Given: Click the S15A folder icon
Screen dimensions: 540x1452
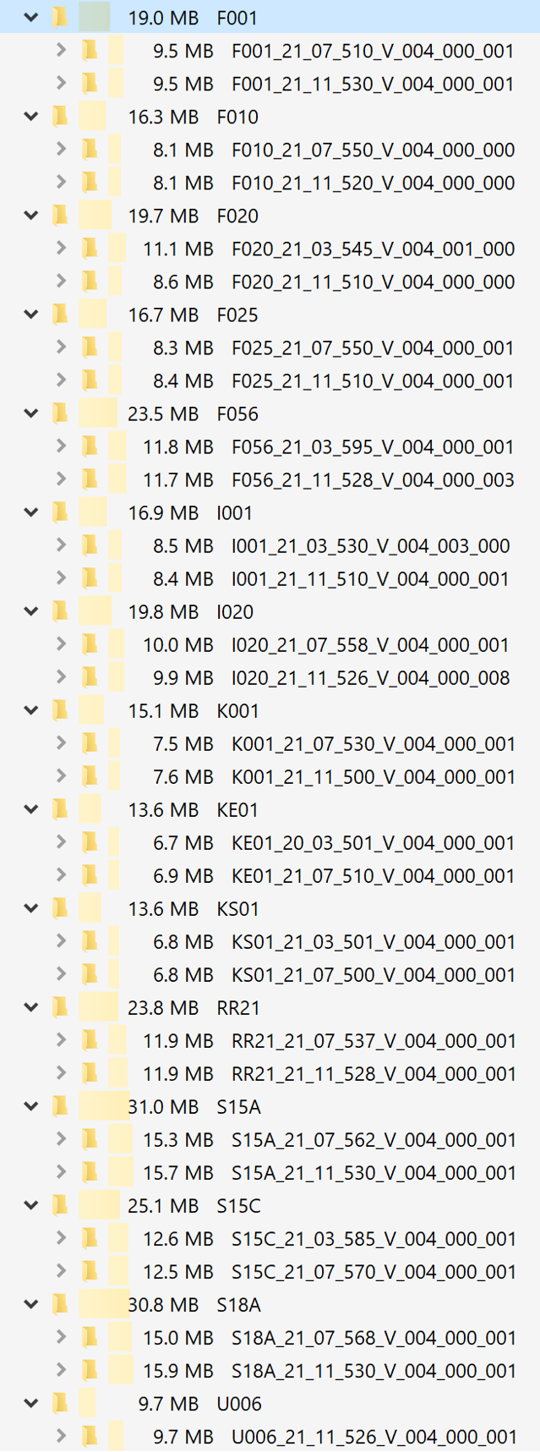Looking at the screenshot, I should (58, 1106).
